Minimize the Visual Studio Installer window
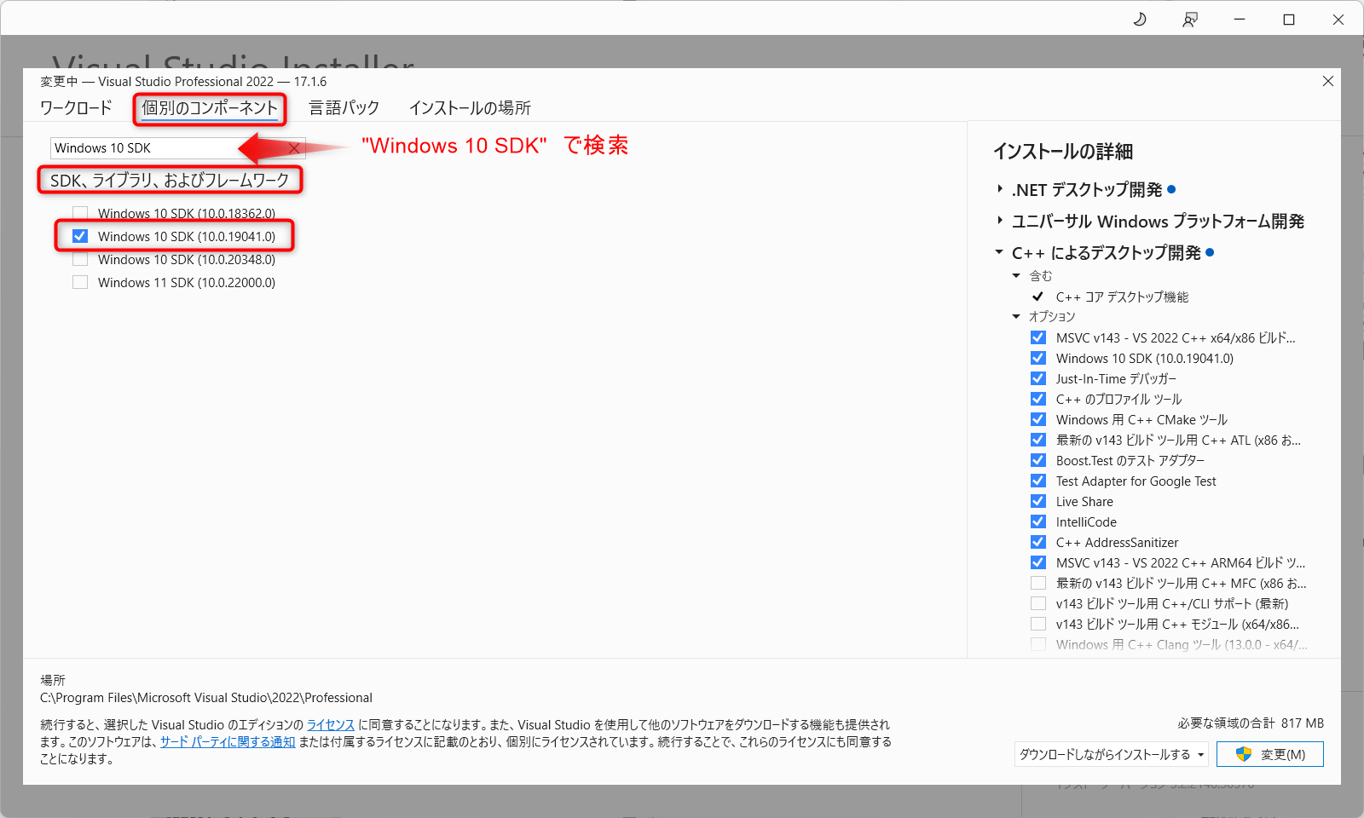This screenshot has height=818, width=1364. pos(1240,19)
